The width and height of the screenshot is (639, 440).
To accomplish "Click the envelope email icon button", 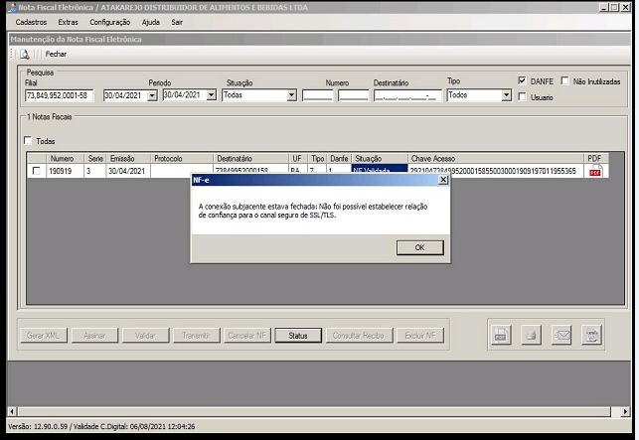I will [x=561, y=335].
